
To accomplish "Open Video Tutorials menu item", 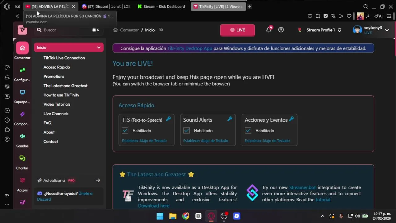I will point(57,104).
